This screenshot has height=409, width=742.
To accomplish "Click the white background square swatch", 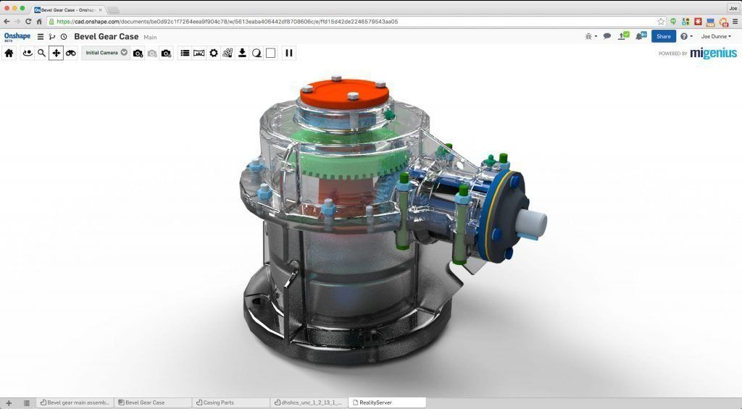I will click(x=271, y=53).
